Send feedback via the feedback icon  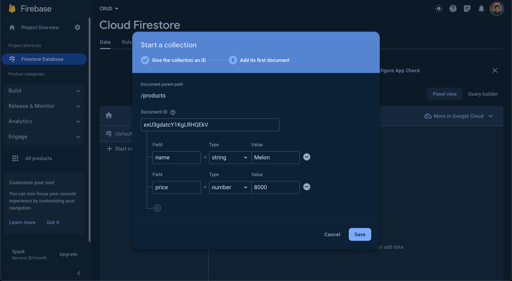point(467,8)
